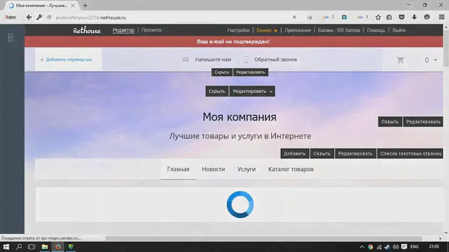Switch to Просмотр mode

(x=152, y=30)
